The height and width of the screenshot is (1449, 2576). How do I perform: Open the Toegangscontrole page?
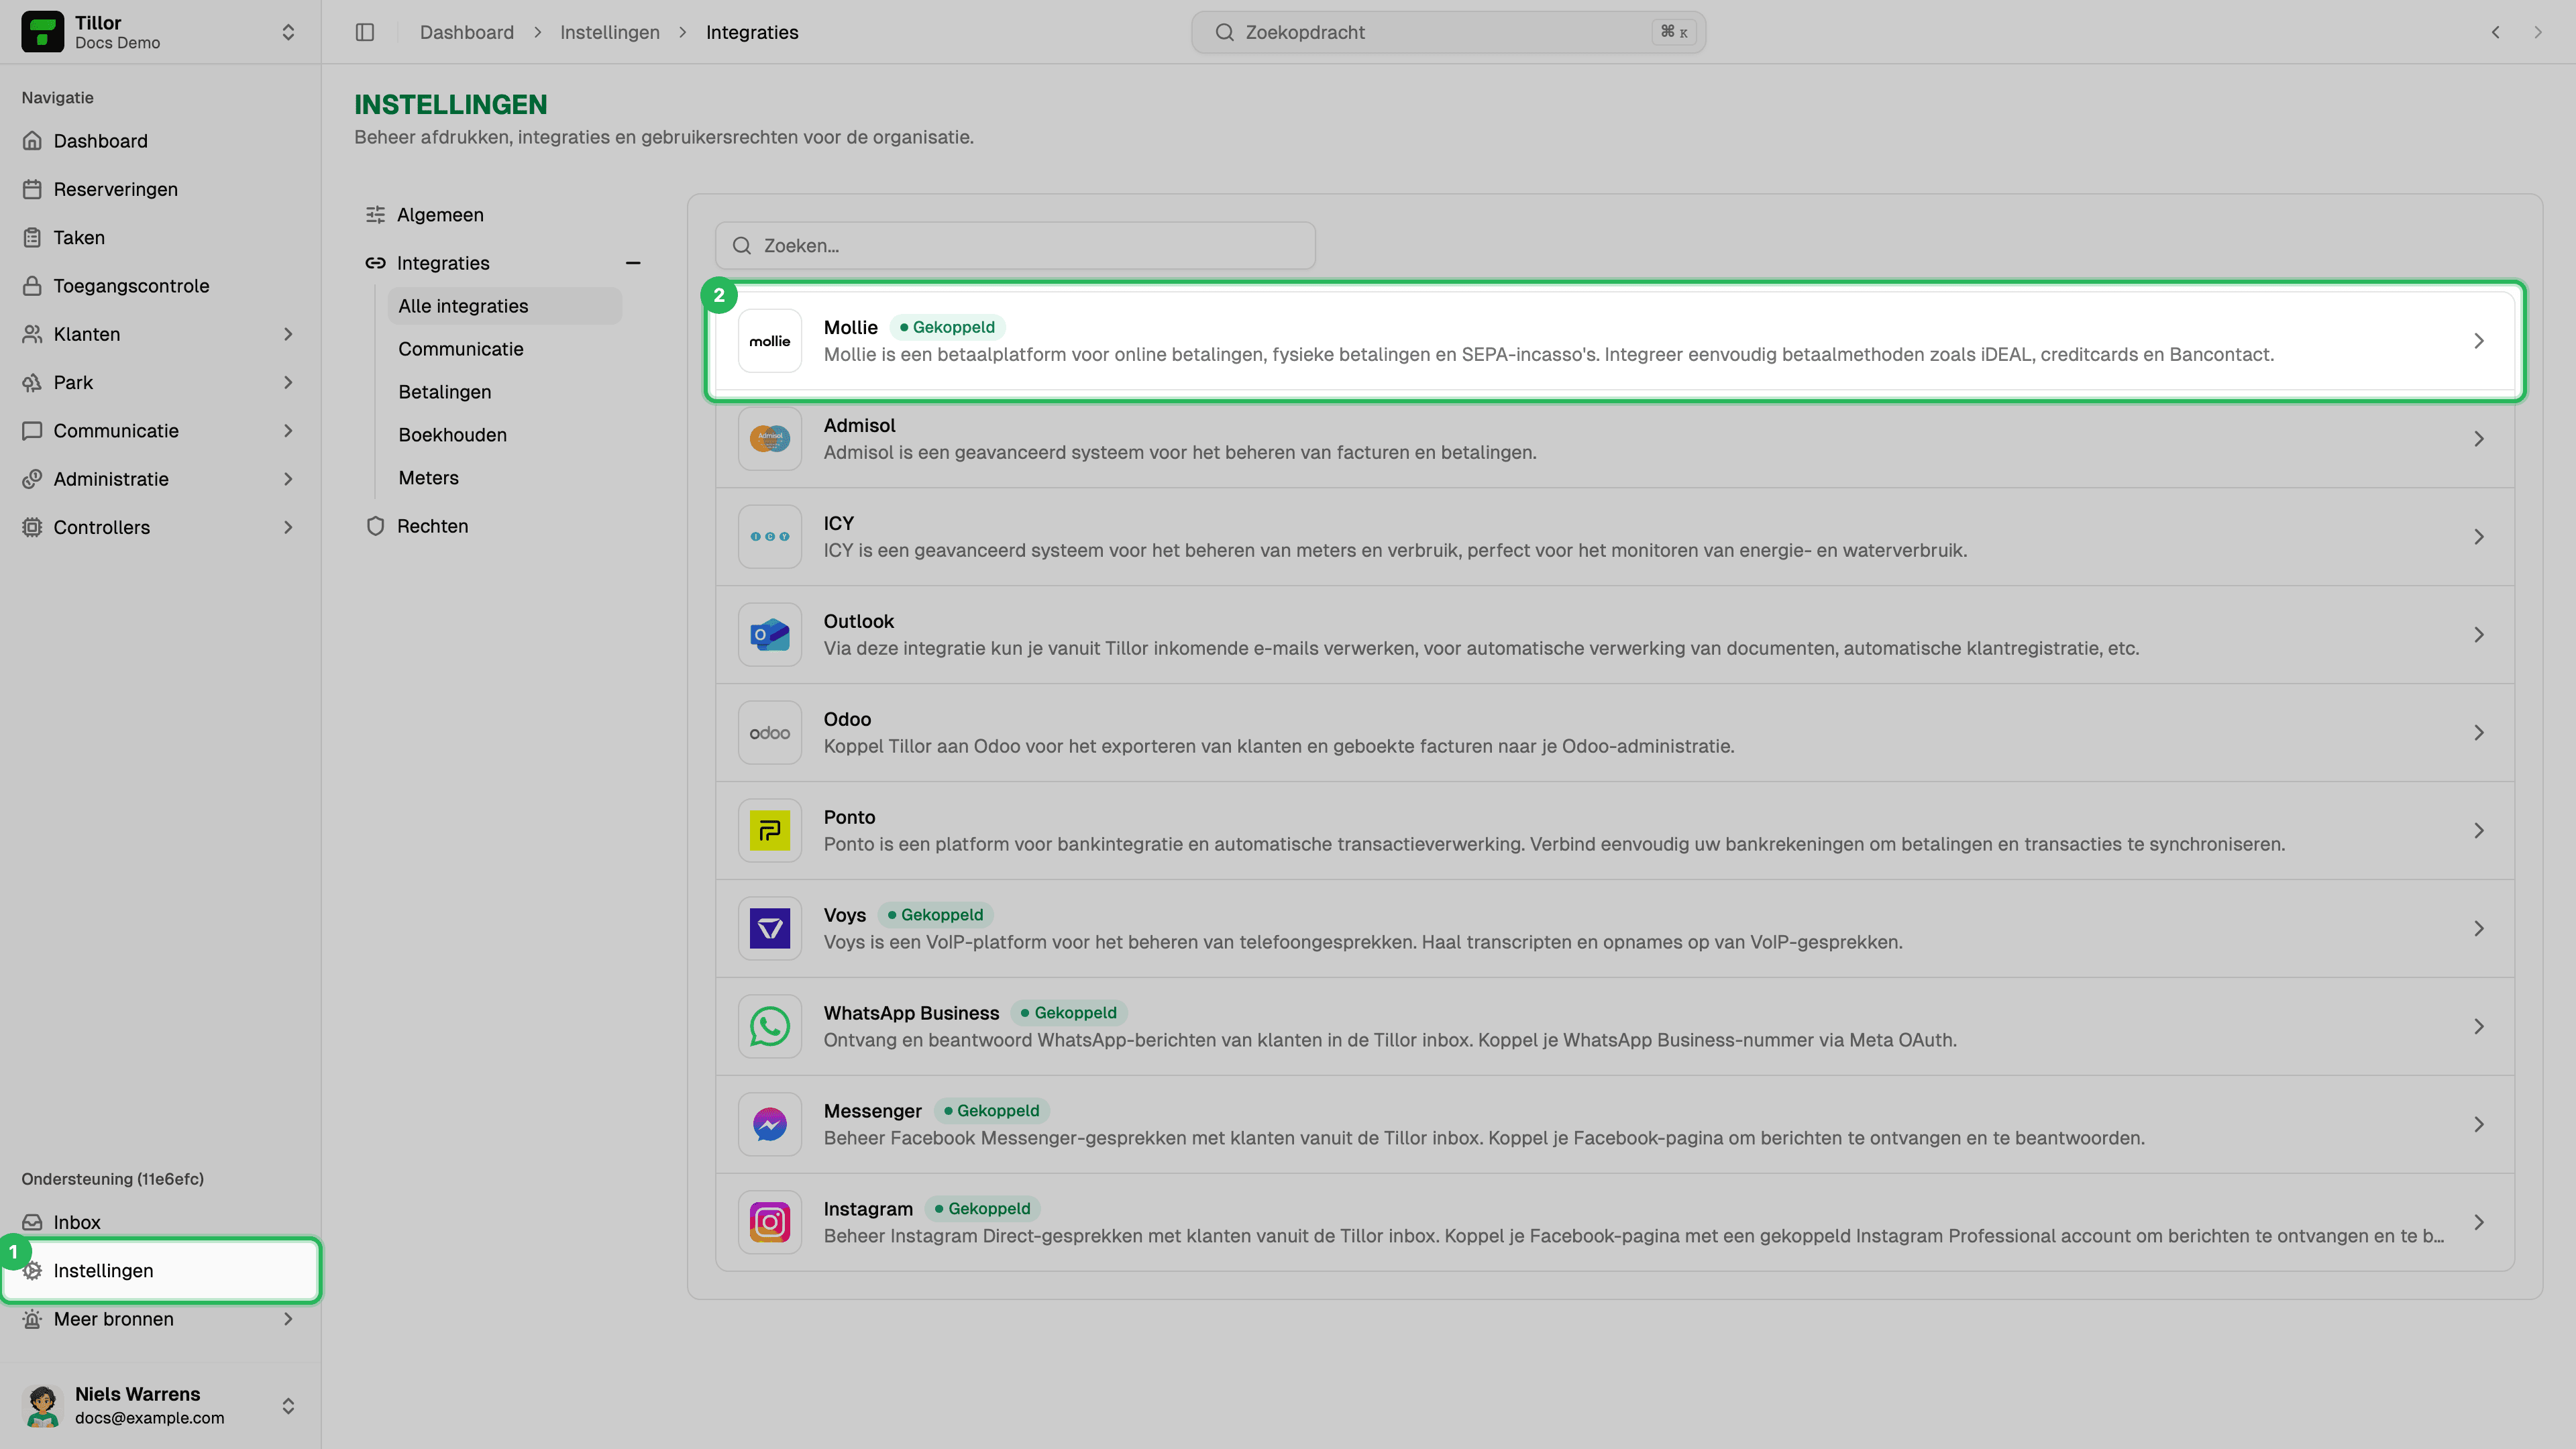(160, 286)
